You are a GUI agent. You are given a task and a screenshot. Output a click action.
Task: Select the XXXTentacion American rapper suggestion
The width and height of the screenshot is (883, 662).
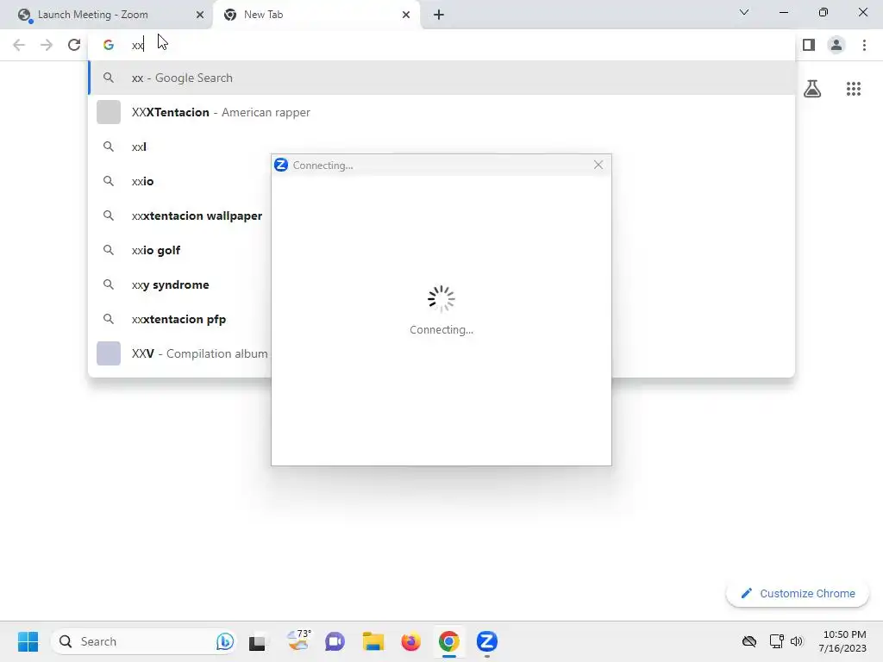coord(442,112)
